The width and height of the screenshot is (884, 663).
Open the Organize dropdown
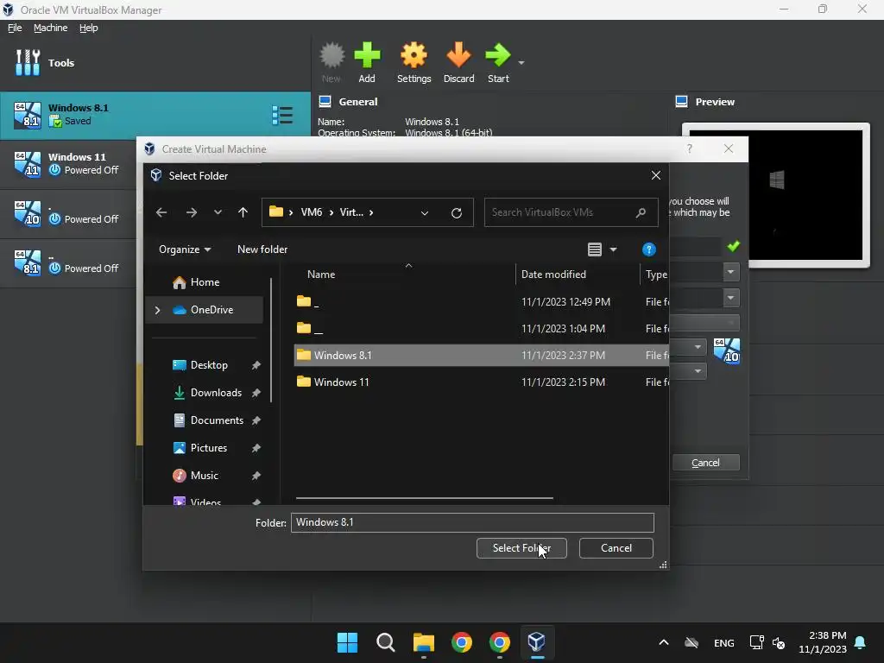coord(185,249)
